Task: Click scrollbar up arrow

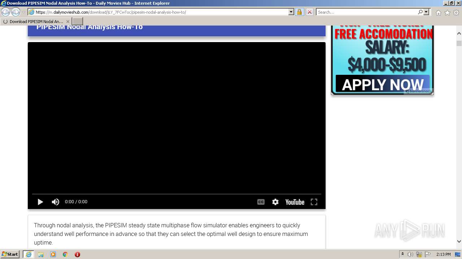Action: pos(459,33)
